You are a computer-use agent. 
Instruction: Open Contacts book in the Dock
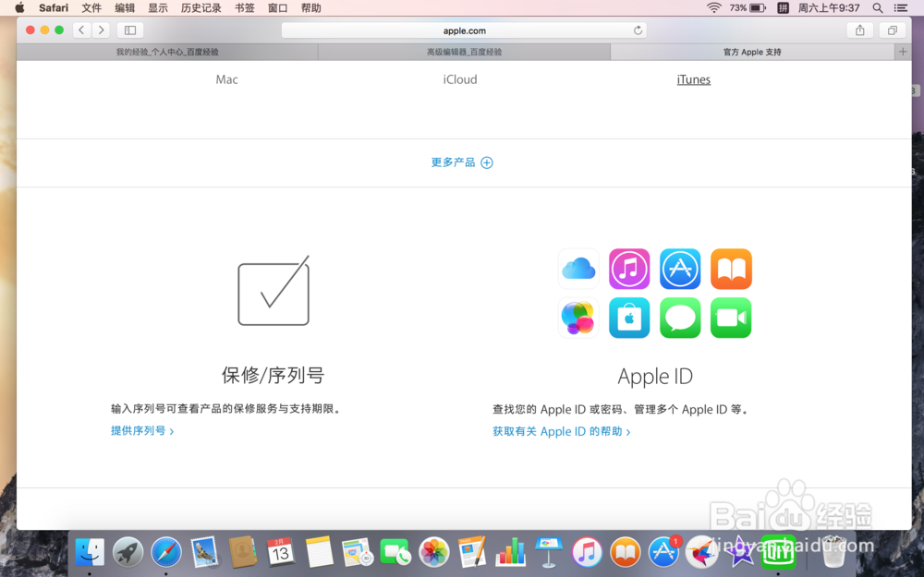pyautogui.click(x=242, y=552)
